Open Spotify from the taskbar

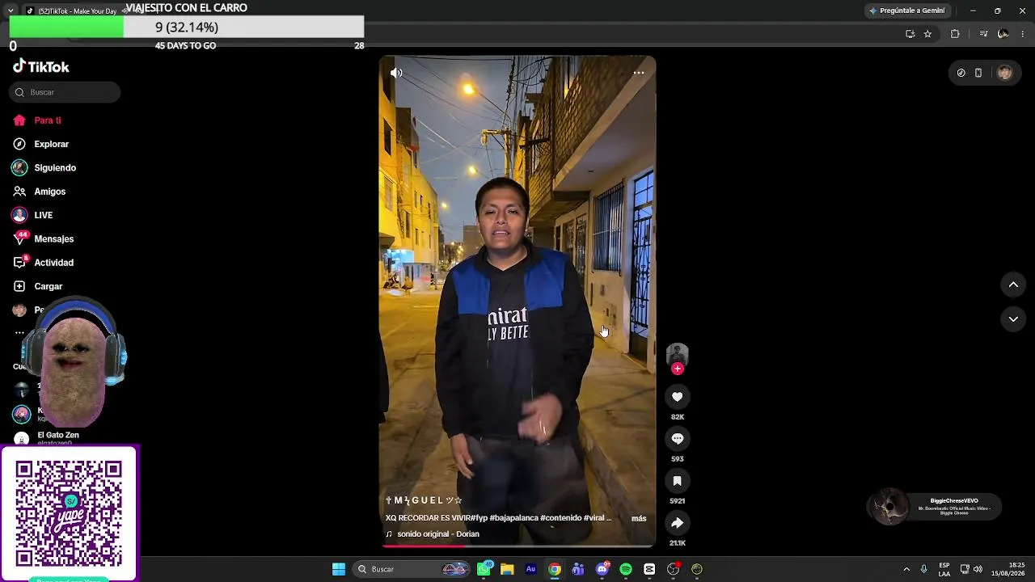(x=626, y=569)
